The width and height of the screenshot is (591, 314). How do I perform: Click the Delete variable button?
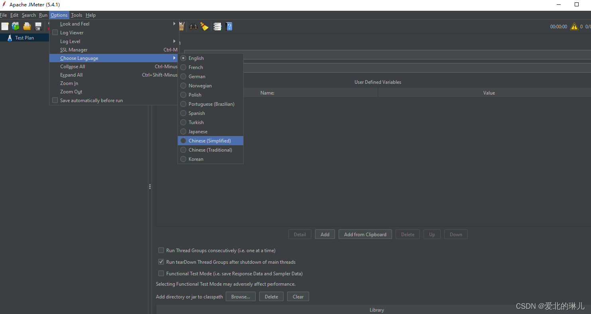408,234
